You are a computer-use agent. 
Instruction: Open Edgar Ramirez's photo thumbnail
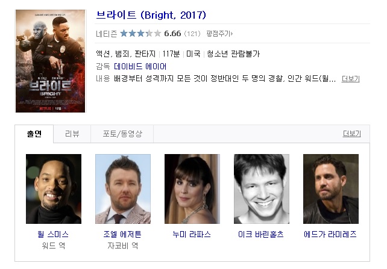click(331, 189)
